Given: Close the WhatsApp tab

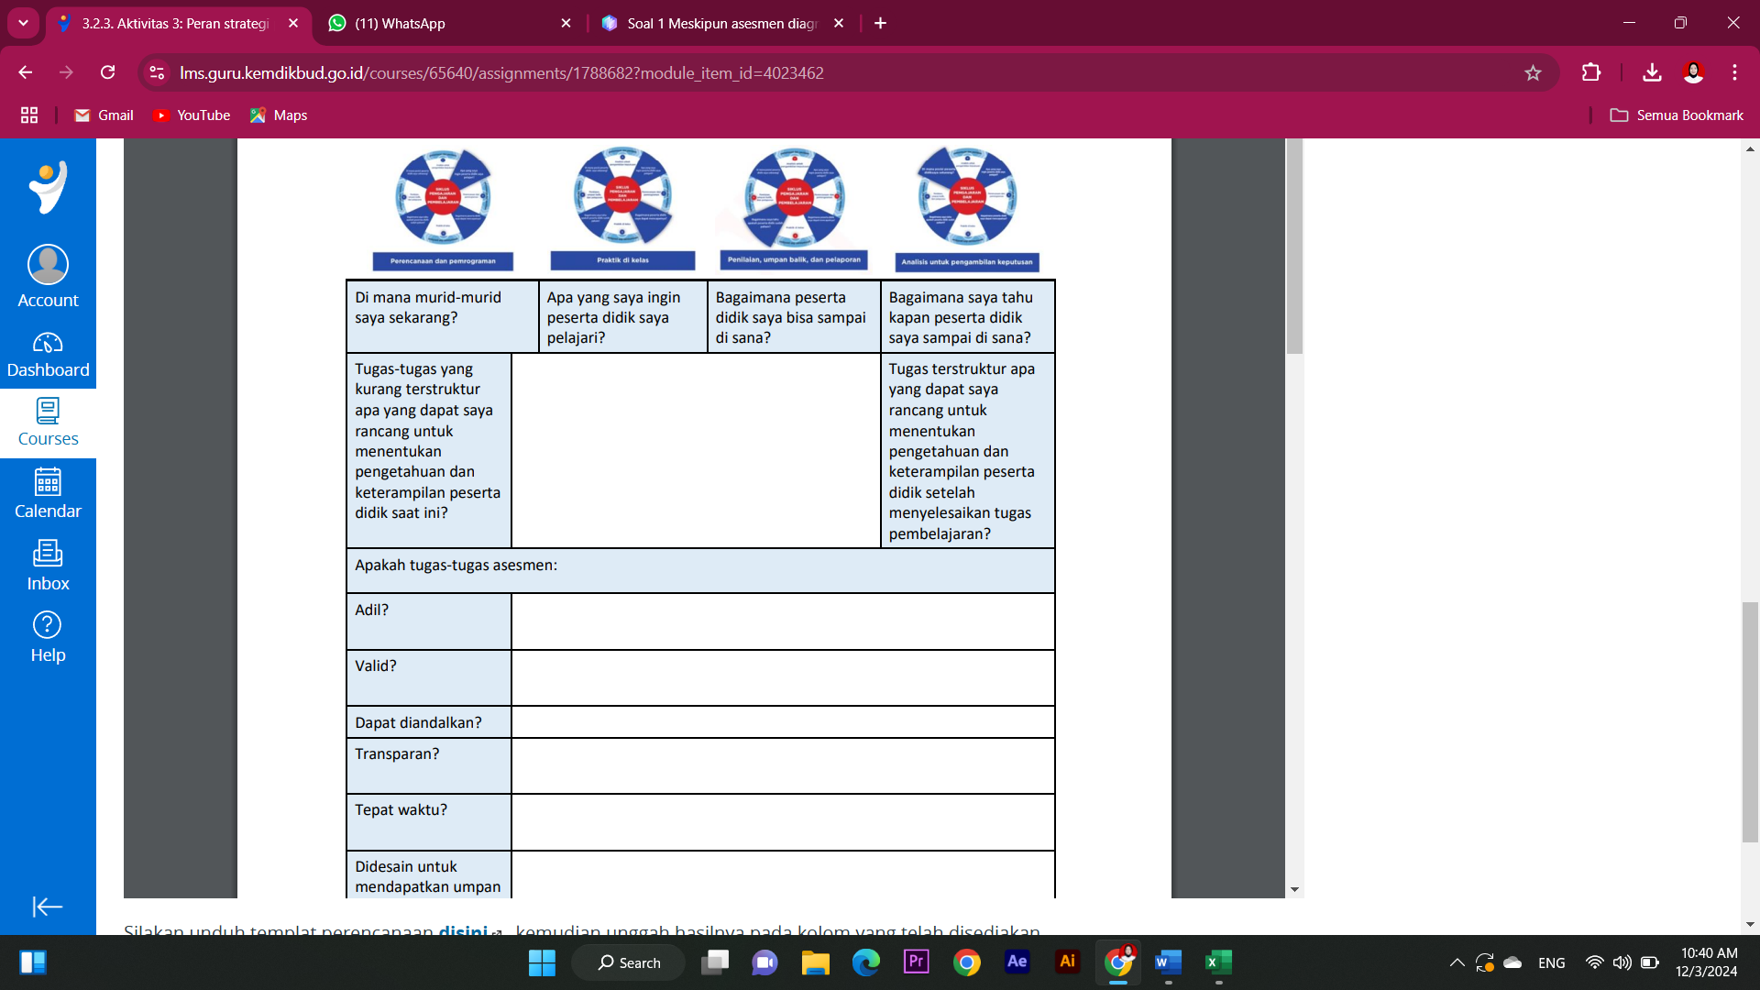Looking at the screenshot, I should (x=566, y=23).
